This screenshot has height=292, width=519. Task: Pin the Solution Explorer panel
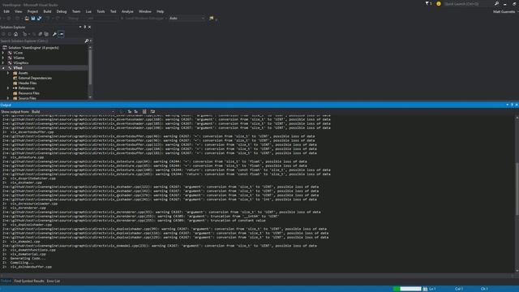(84, 27)
